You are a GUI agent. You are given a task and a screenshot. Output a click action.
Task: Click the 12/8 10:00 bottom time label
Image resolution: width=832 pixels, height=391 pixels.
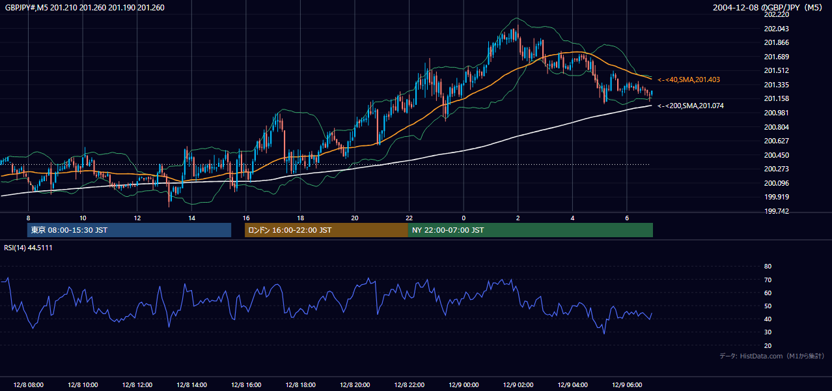[x=83, y=384]
